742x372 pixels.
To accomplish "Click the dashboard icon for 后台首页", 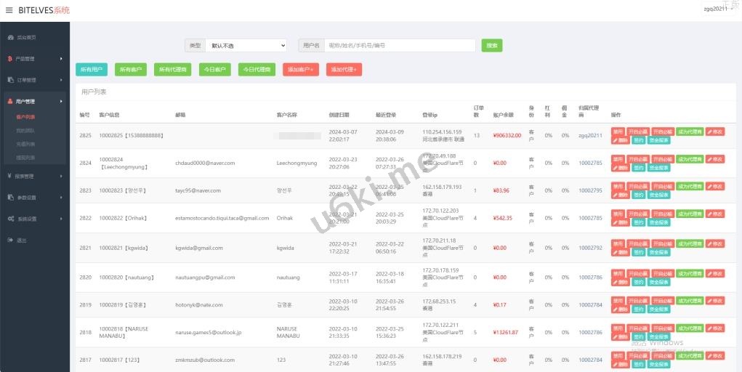I will 10,37.
